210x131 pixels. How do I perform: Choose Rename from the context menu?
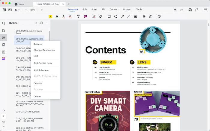(x=38, y=44)
